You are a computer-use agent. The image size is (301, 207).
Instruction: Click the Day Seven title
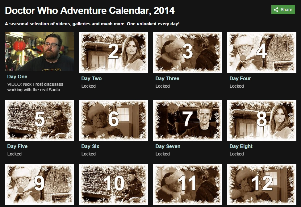[168, 146]
